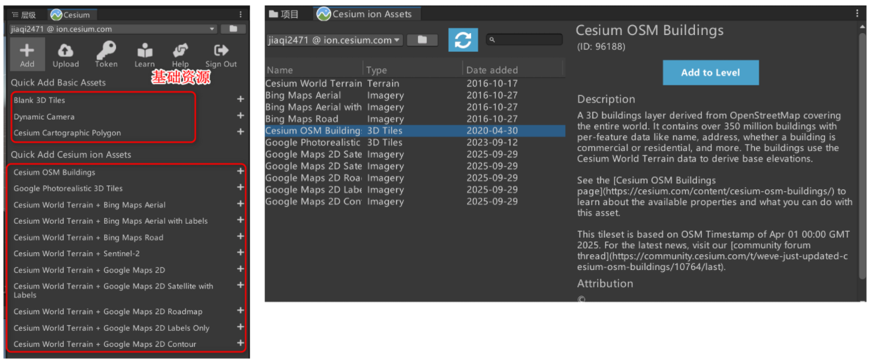This screenshot has height=362, width=870.
Task: Click plus for Terrain + Sentinel-2
Action: (241, 253)
